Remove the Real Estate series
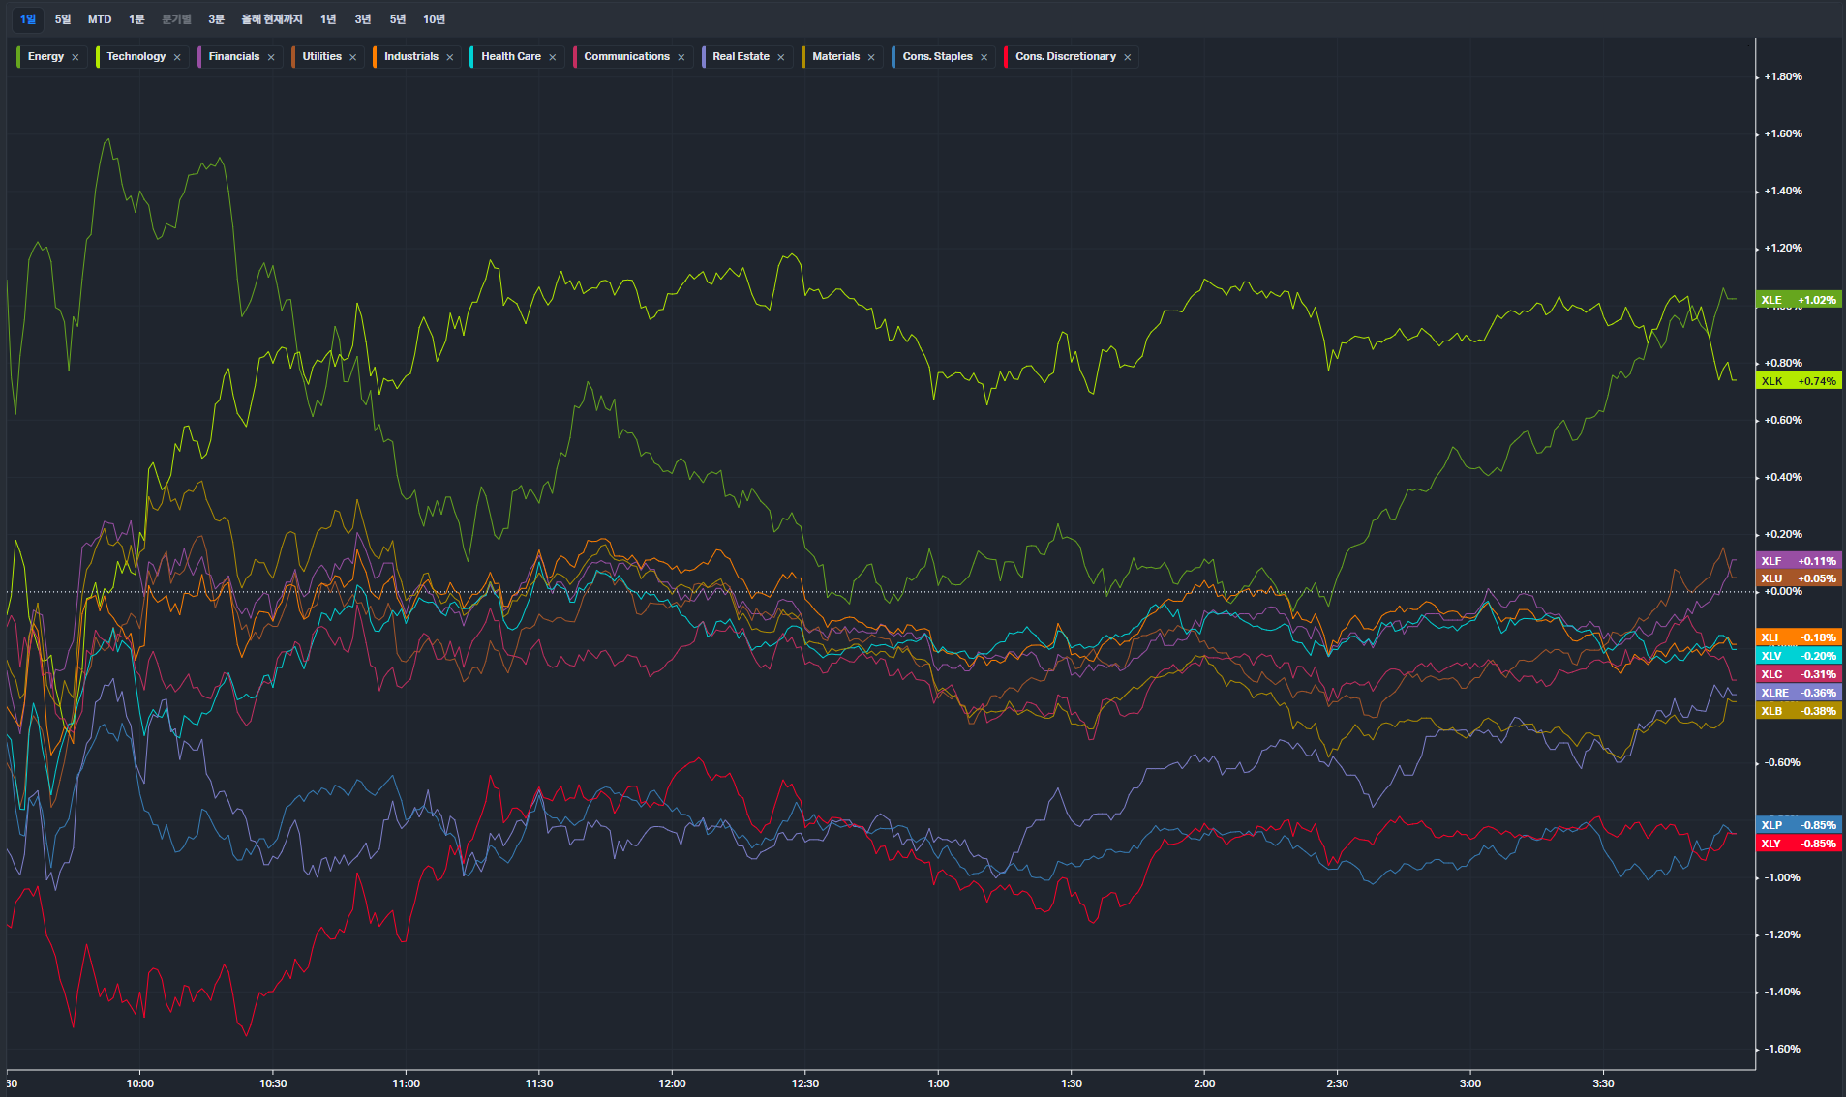The height and width of the screenshot is (1097, 1846). tap(781, 57)
